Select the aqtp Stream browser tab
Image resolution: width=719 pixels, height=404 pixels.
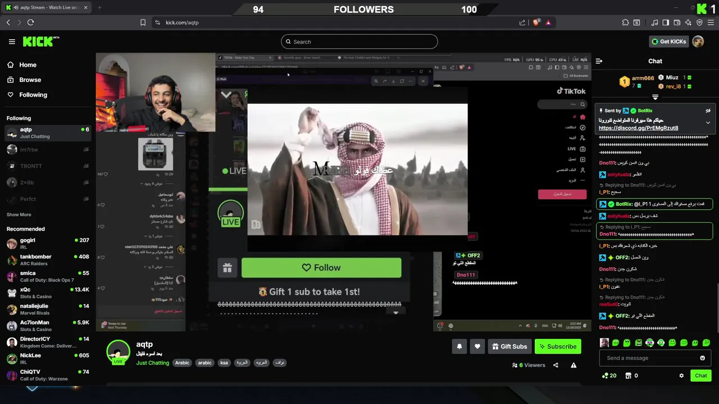coord(47,7)
